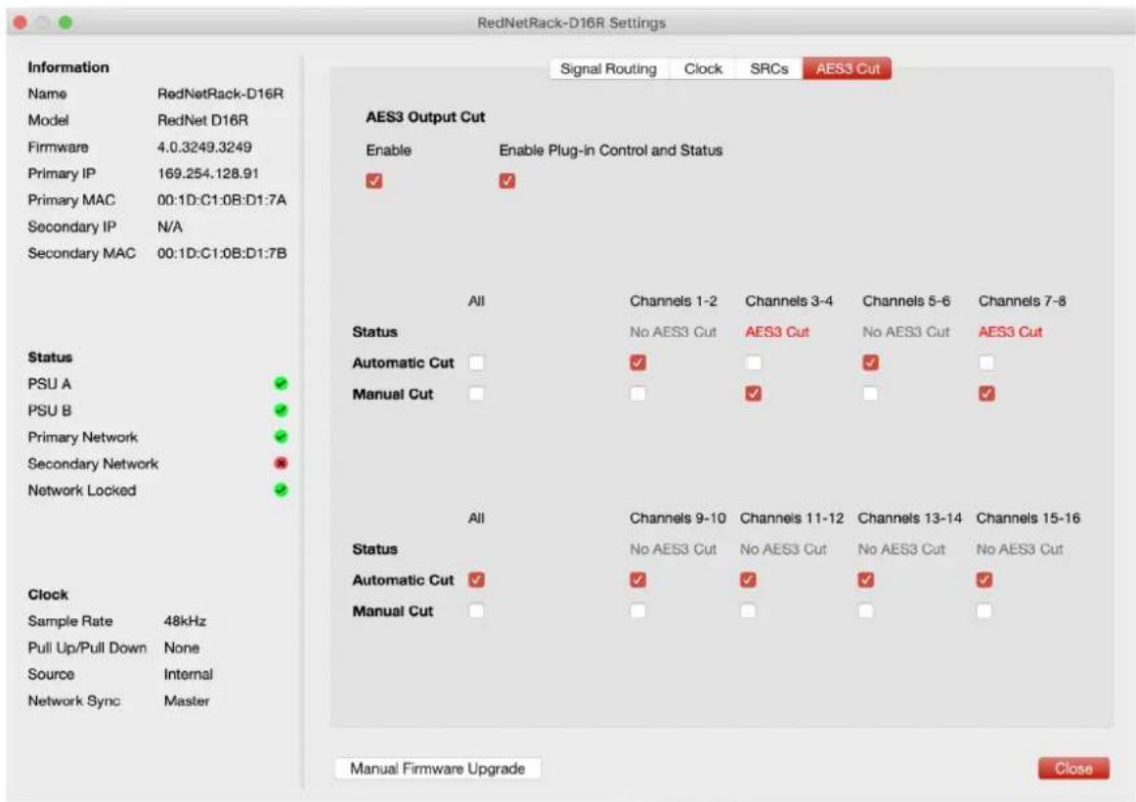Click the AES3 Cut status under Channels 7-8
Image resolution: width=1136 pixels, height=802 pixels.
pos(1010,332)
